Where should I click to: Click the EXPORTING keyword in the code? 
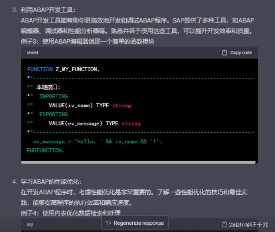pyautogui.click(x=53, y=114)
